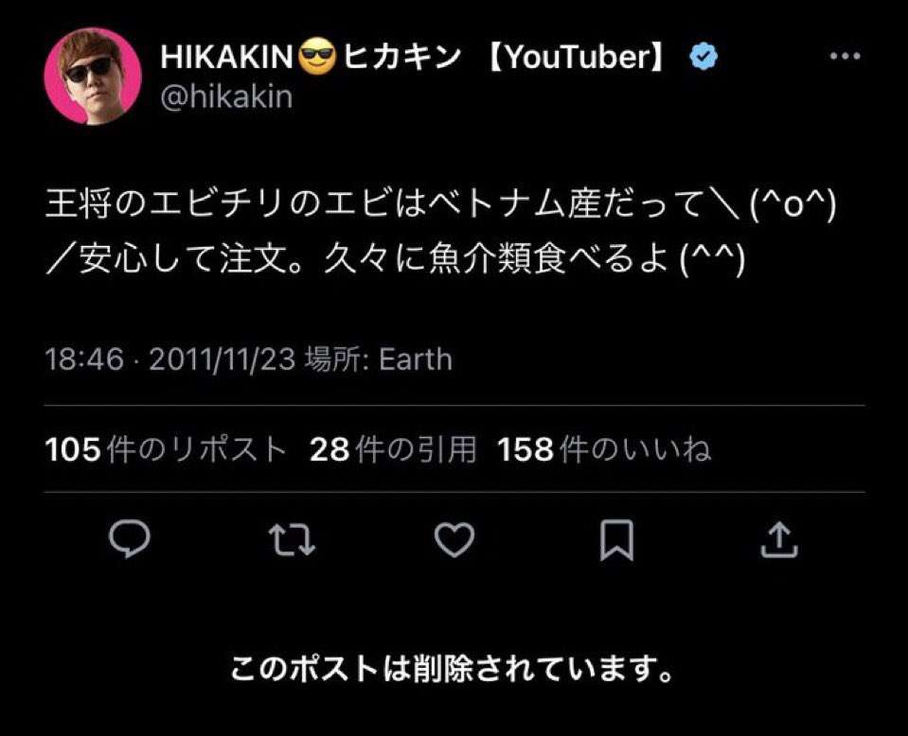Viewport: 908px width, 736px height.
Task: Like the post with the heart icon
Action: coord(454,541)
